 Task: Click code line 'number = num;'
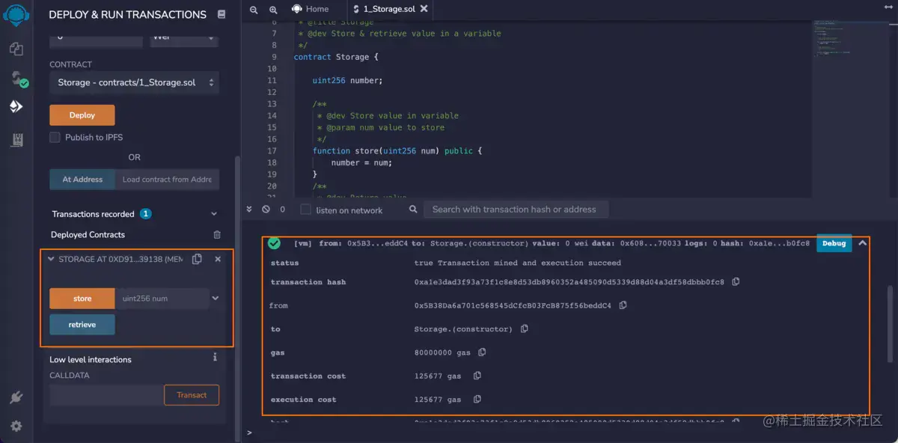point(361,162)
